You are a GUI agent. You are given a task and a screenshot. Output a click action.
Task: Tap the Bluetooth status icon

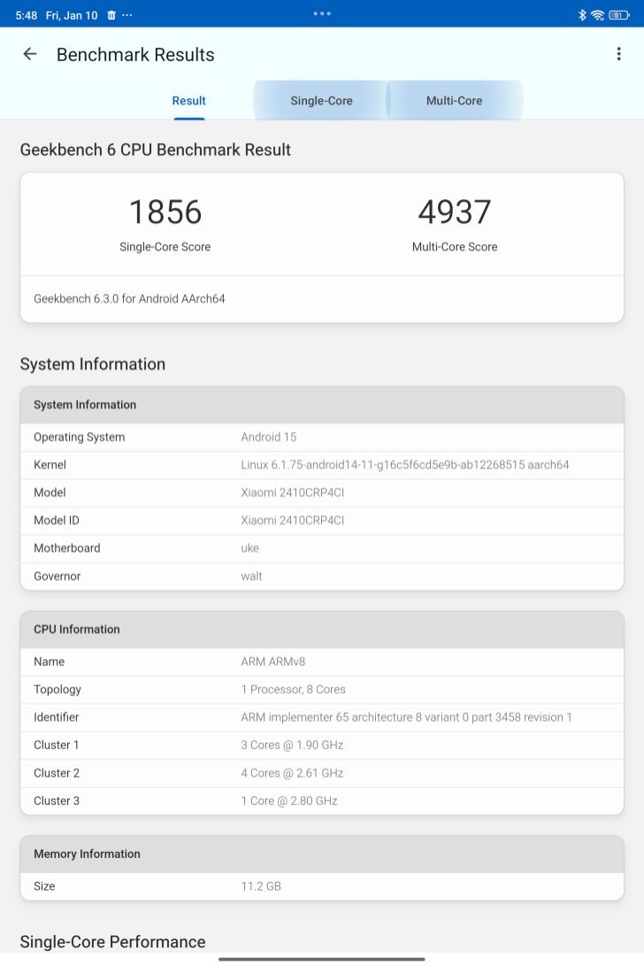pos(582,15)
